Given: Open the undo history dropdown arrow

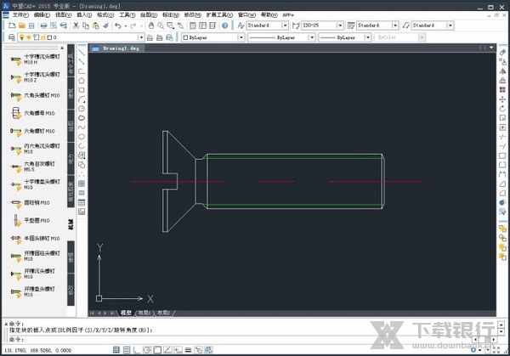Looking at the screenshot, I should [x=126, y=25].
